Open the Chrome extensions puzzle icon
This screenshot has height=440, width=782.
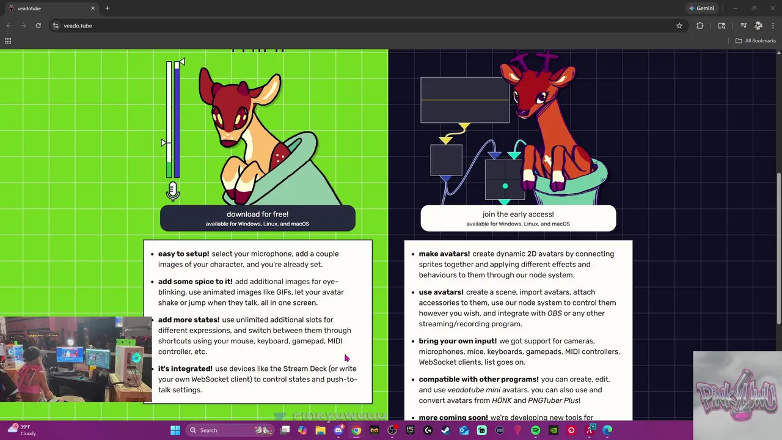700,26
